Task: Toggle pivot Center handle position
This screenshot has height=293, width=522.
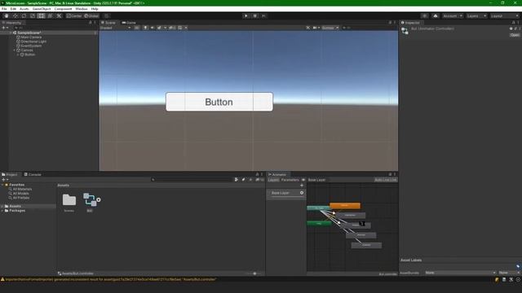Action: tap(74, 16)
